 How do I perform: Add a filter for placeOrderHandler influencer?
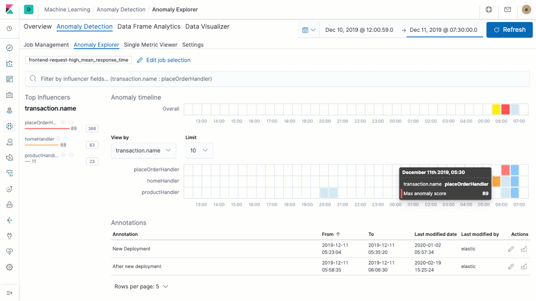pyautogui.click(x=63, y=122)
